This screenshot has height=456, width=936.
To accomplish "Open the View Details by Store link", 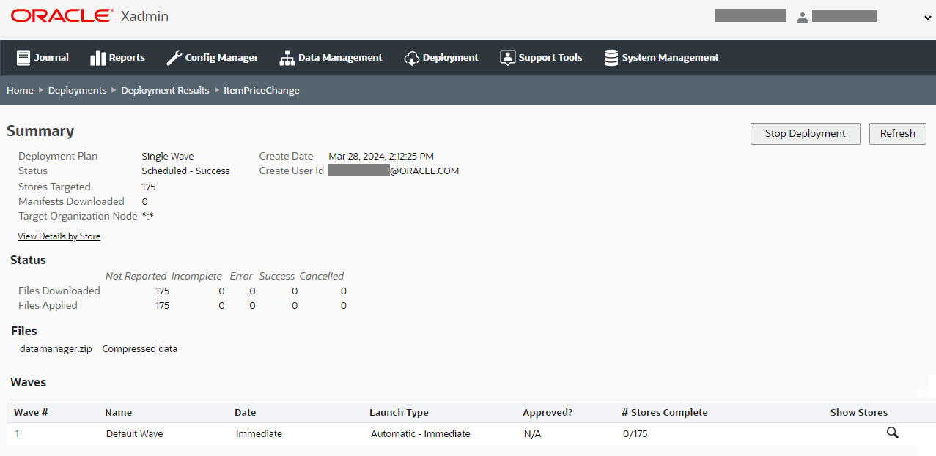I will [59, 236].
